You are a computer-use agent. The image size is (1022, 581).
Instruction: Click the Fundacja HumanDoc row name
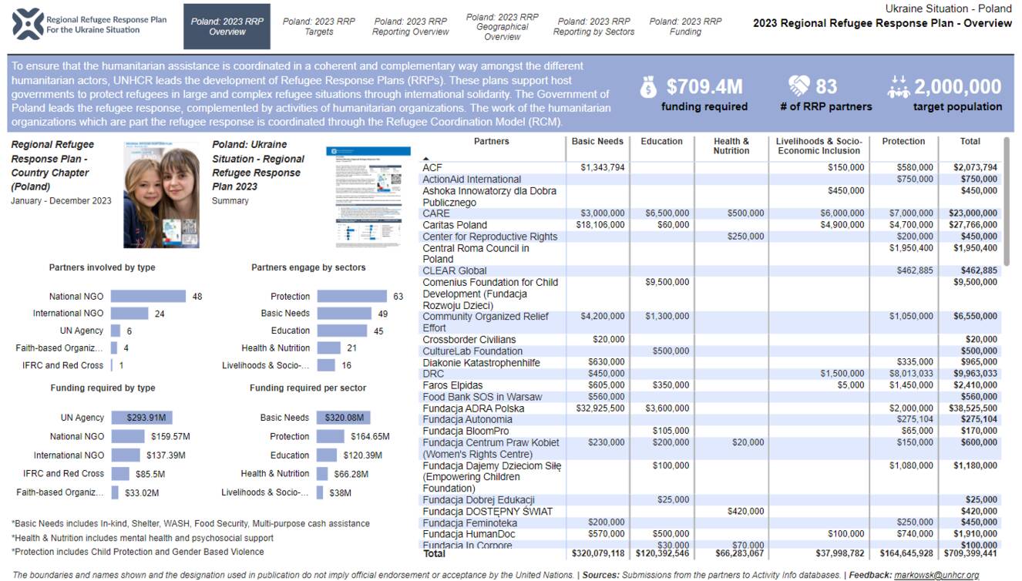point(469,534)
